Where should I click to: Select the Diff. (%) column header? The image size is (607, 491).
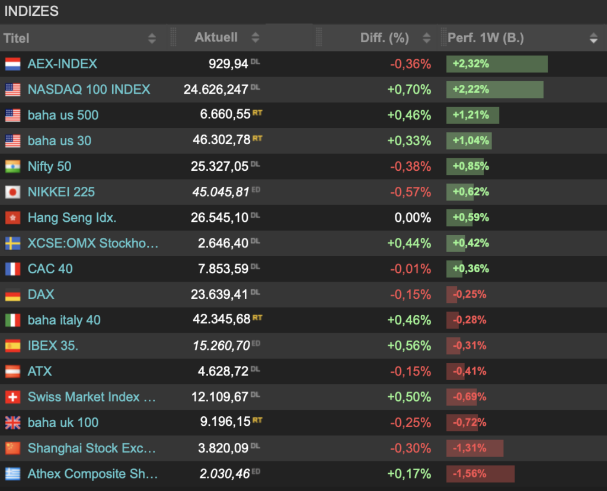coord(384,39)
